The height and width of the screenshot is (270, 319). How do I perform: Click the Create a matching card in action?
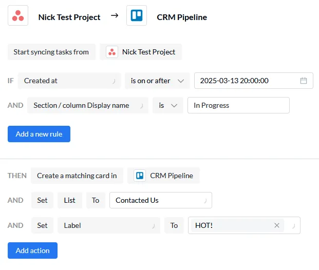click(77, 176)
